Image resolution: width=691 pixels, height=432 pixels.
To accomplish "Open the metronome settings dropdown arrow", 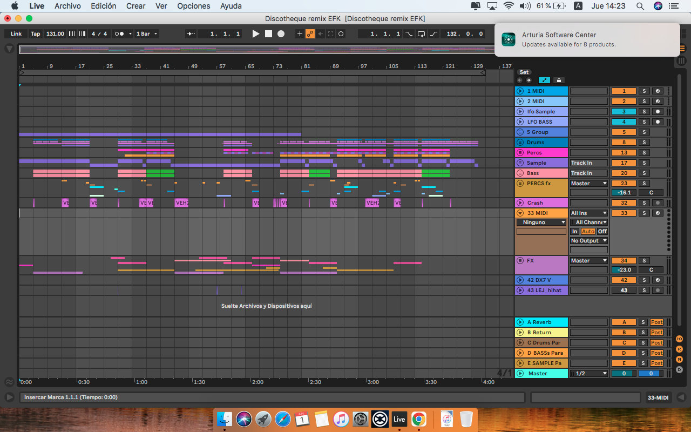I will 130,33.
